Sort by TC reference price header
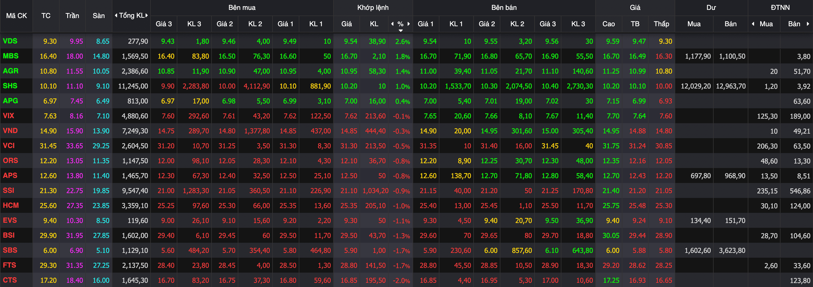The height and width of the screenshot is (287, 813). pyautogui.click(x=46, y=16)
